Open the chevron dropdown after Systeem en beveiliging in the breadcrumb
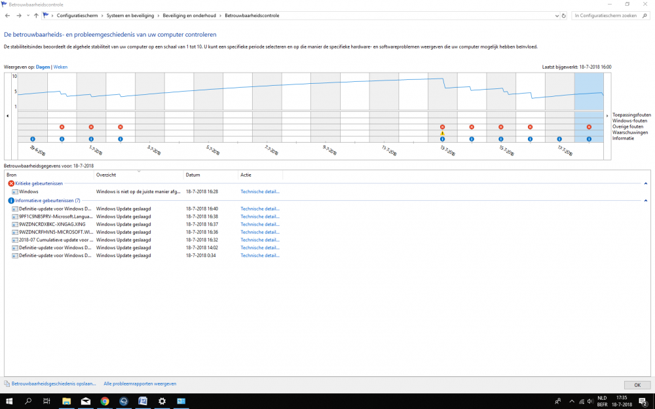Viewport: 655px width, 409px height. click(159, 16)
